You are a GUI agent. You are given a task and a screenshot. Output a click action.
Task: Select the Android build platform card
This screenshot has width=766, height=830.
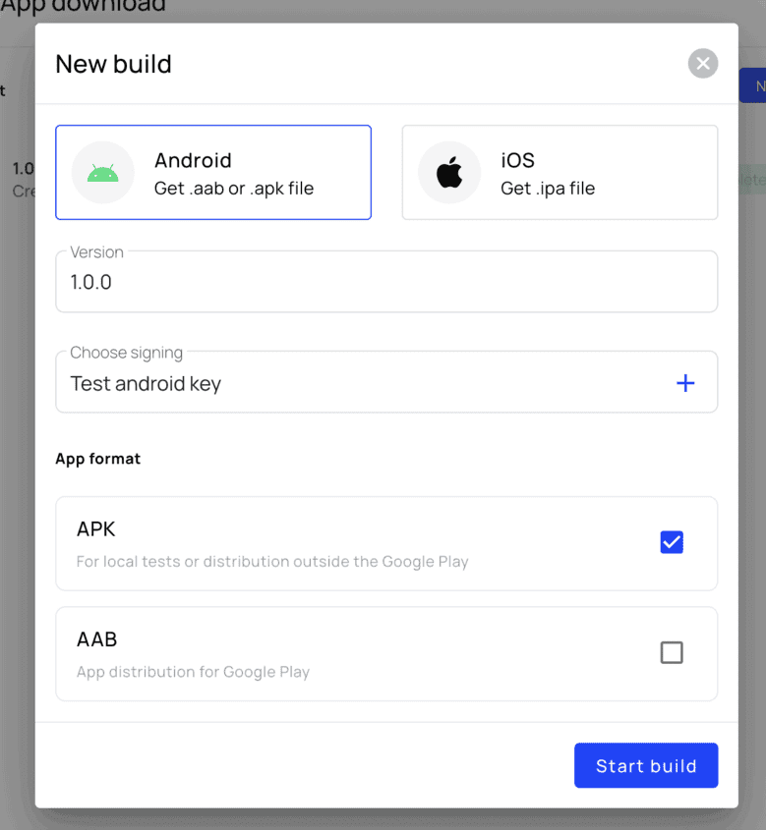click(213, 173)
